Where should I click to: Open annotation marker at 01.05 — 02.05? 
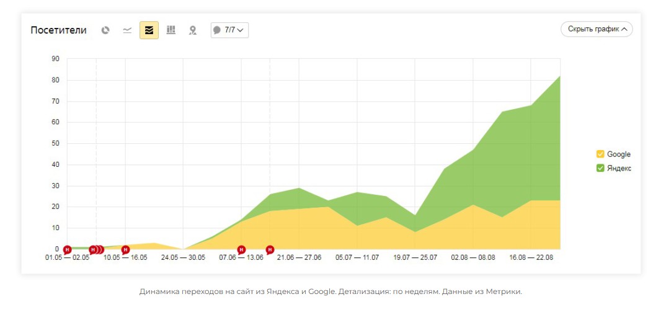[x=68, y=249]
